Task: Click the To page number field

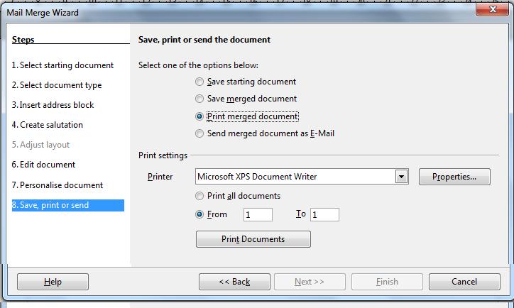Action: click(x=324, y=214)
